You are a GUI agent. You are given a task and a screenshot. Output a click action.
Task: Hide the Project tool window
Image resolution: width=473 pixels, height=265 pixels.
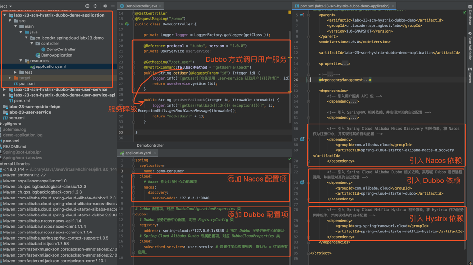(113, 6)
